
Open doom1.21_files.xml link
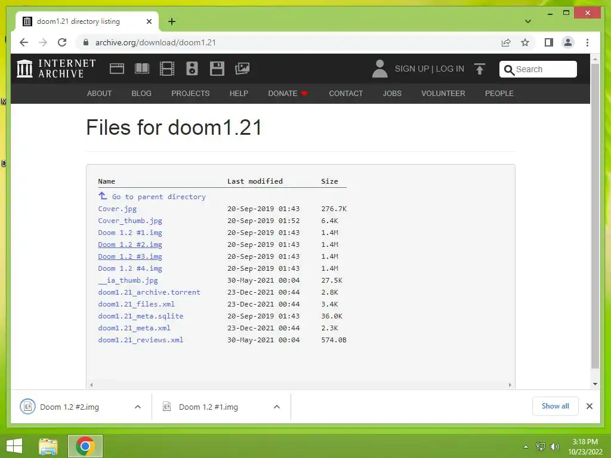pos(137,304)
